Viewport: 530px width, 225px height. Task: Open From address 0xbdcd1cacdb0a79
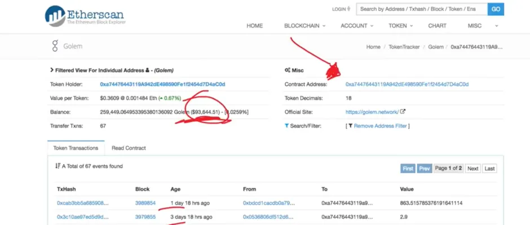269,203
